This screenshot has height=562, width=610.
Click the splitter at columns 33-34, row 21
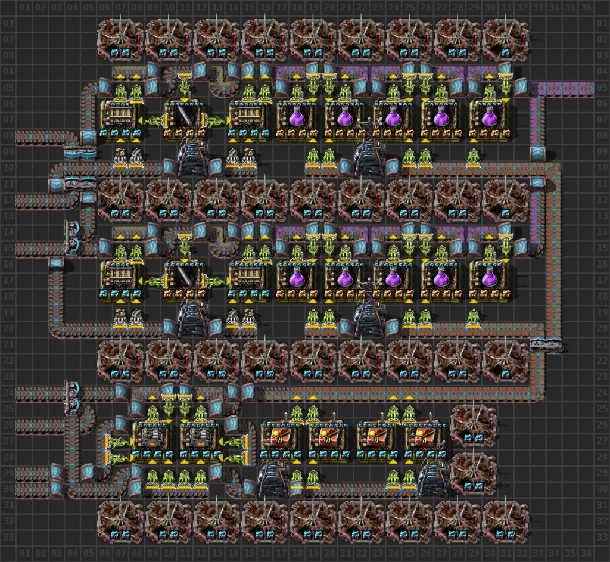546,344
